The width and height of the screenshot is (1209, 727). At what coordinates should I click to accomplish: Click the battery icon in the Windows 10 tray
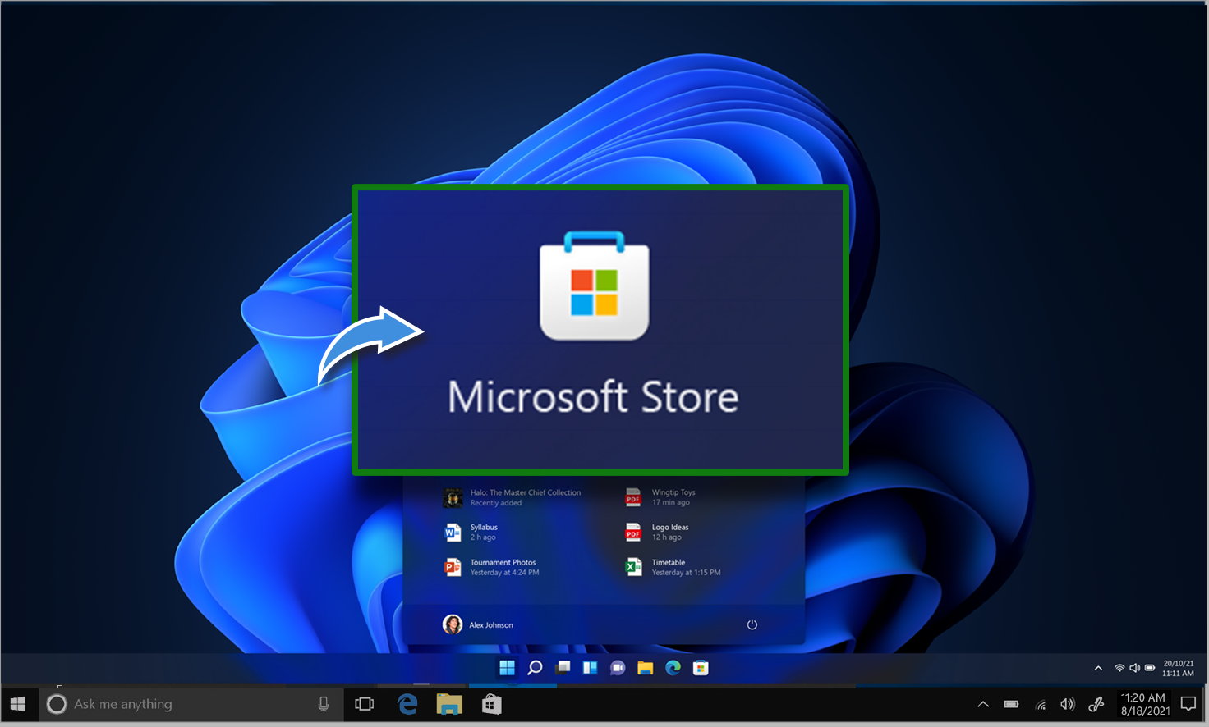(1011, 704)
